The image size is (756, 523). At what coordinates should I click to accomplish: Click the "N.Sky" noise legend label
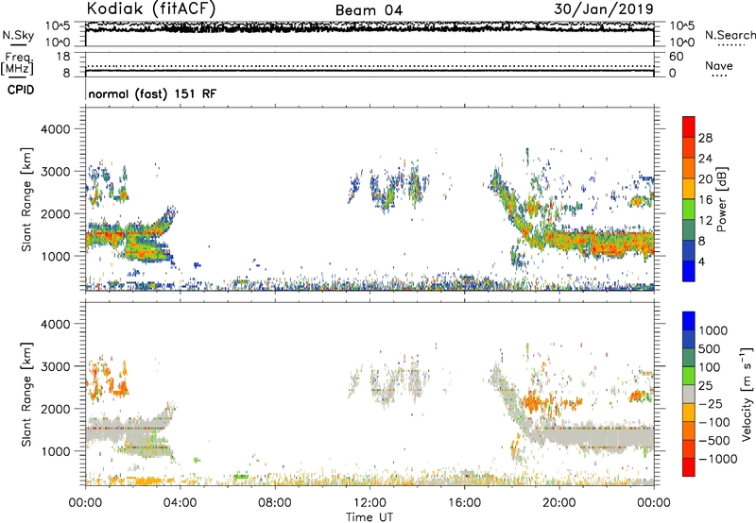18,35
